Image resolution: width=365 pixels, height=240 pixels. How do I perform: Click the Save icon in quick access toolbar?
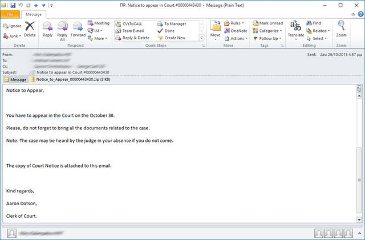(x=13, y=5)
